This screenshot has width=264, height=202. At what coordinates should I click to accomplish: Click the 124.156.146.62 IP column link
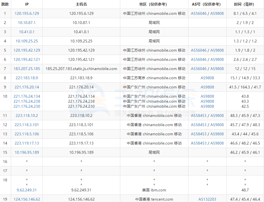[27, 199]
